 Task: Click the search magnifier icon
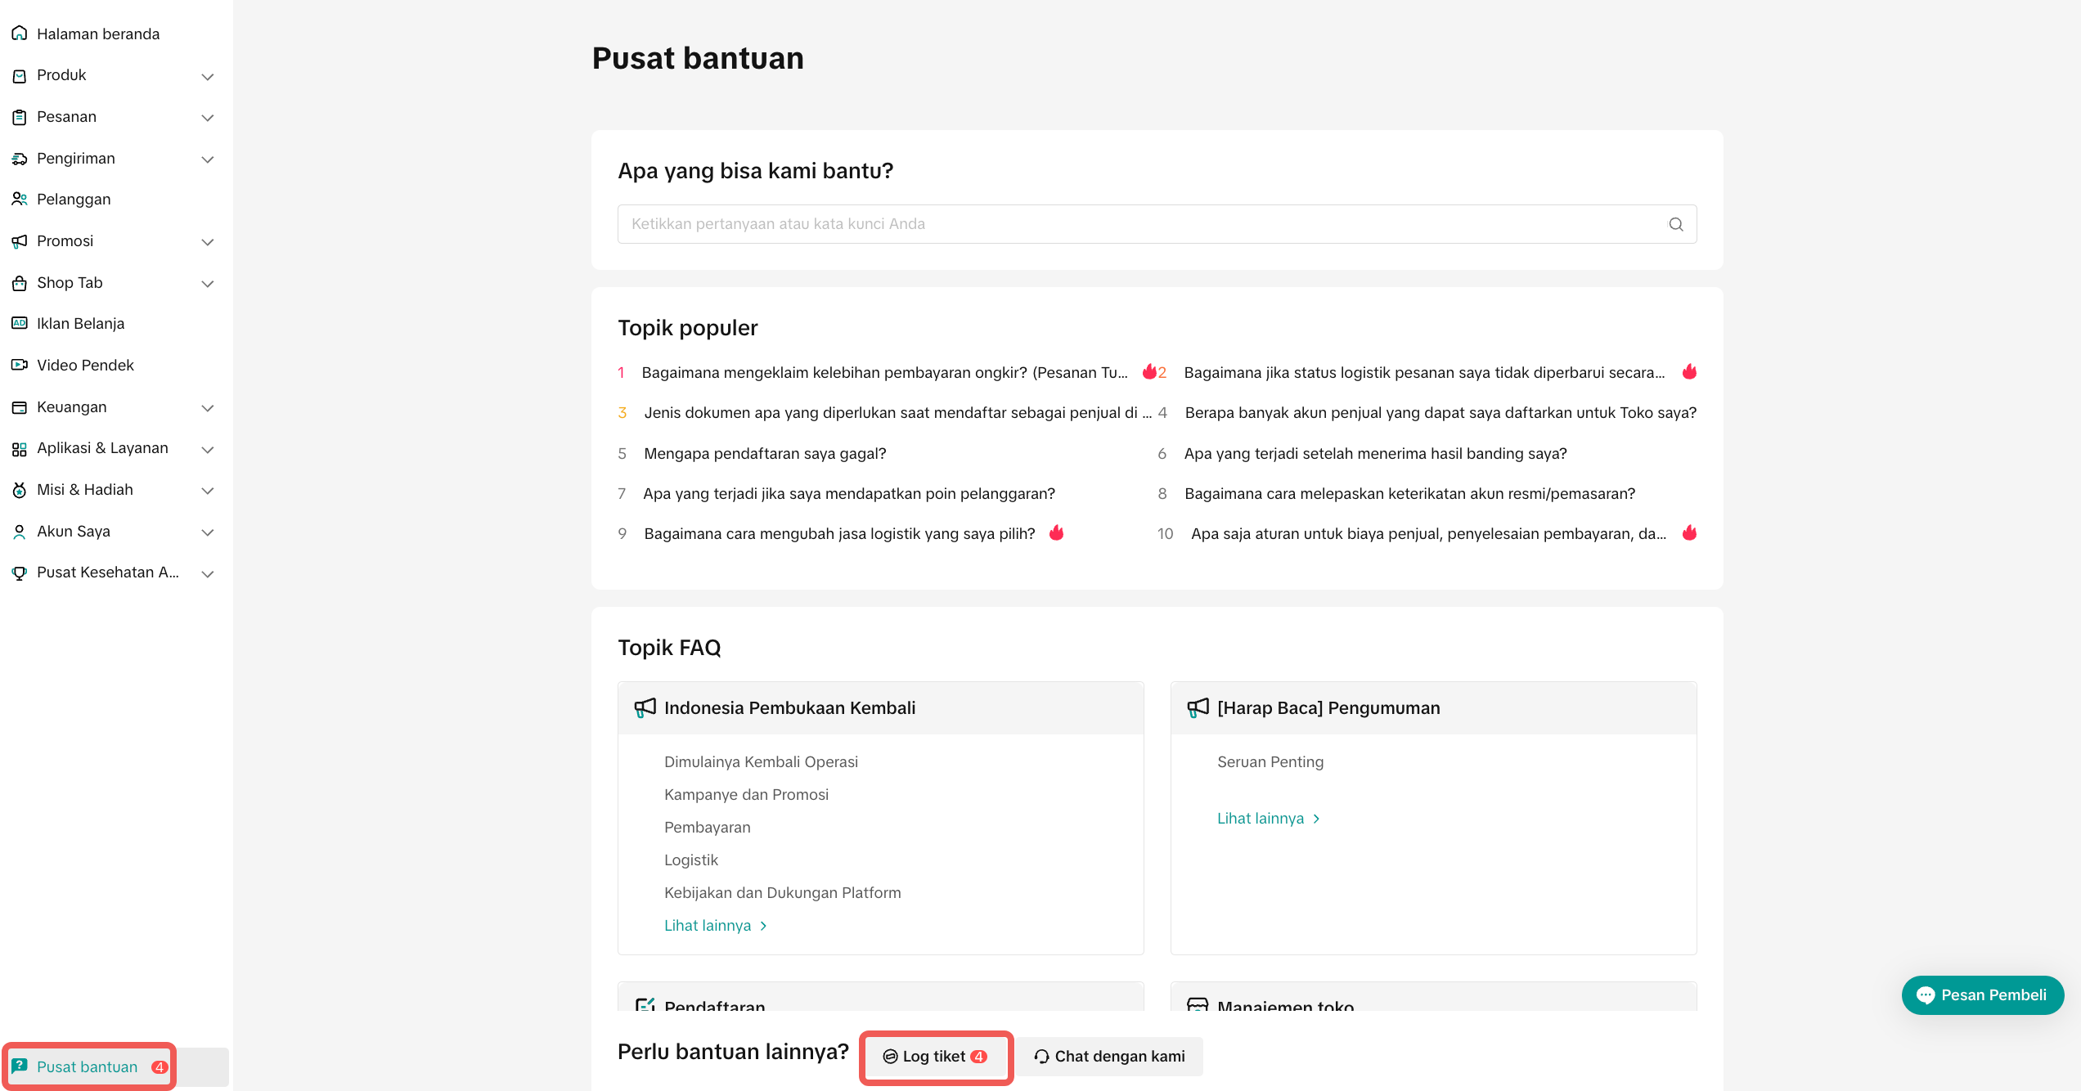(x=1675, y=224)
